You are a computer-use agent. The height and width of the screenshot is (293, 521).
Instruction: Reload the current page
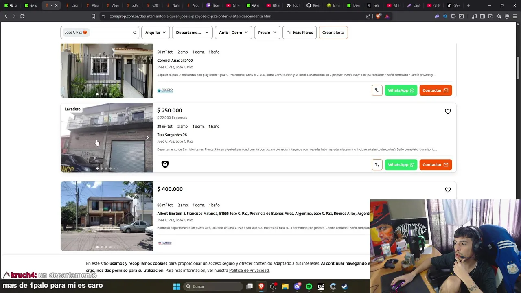[22, 16]
